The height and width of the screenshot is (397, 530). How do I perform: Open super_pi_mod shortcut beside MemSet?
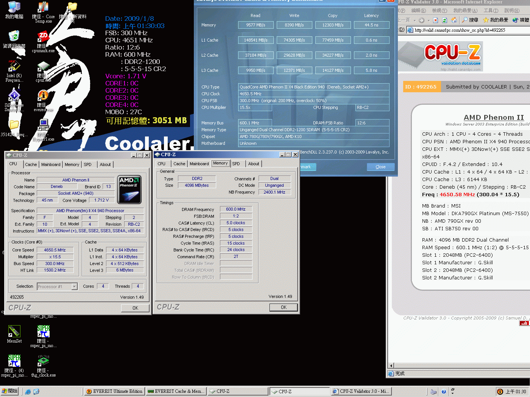[43, 336]
